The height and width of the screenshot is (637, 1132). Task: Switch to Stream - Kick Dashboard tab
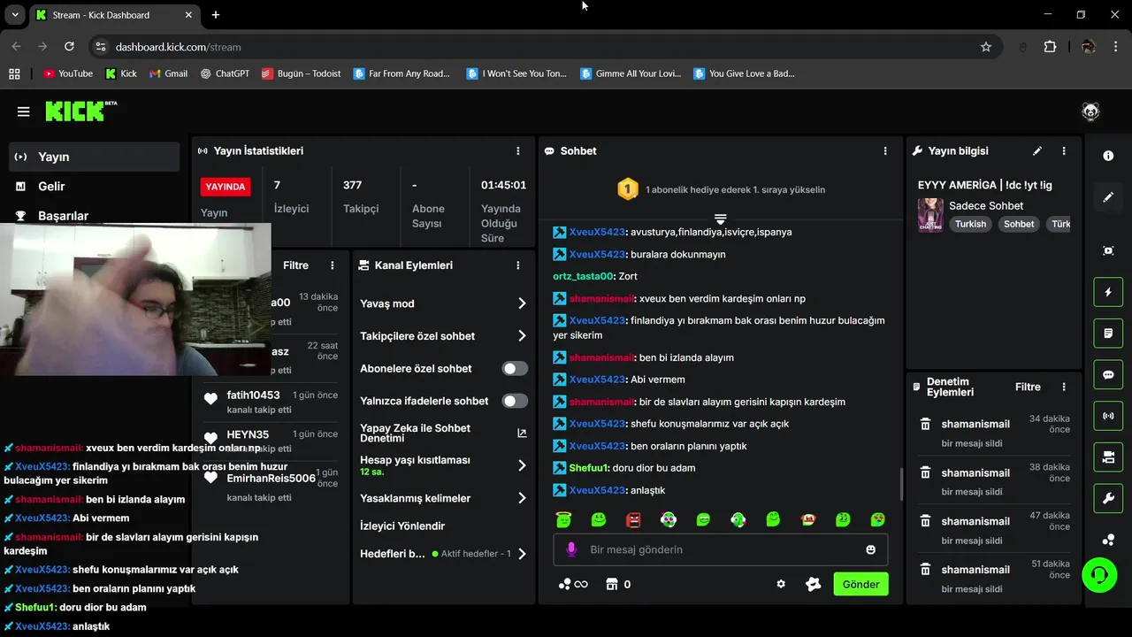pyautogui.click(x=113, y=15)
